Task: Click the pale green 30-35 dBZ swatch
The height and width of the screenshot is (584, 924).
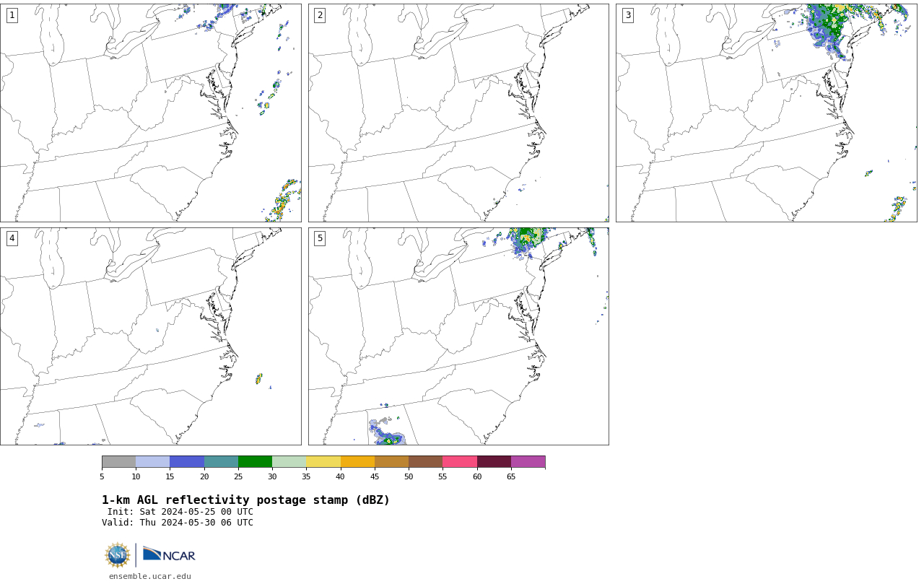Action: point(289,462)
